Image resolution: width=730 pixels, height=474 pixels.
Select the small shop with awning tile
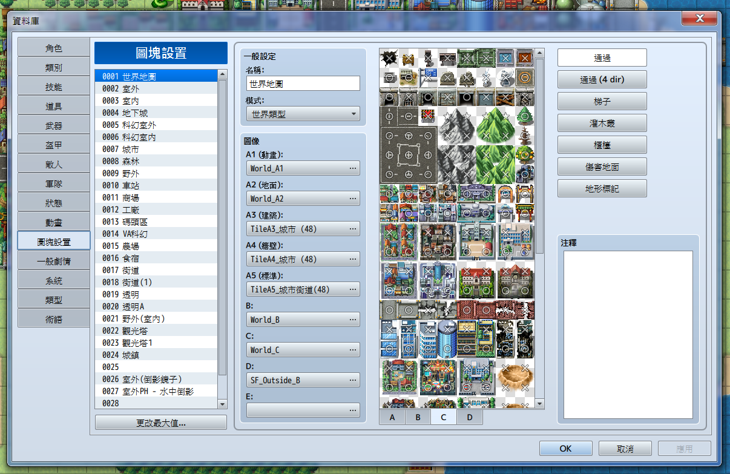(x=409, y=77)
